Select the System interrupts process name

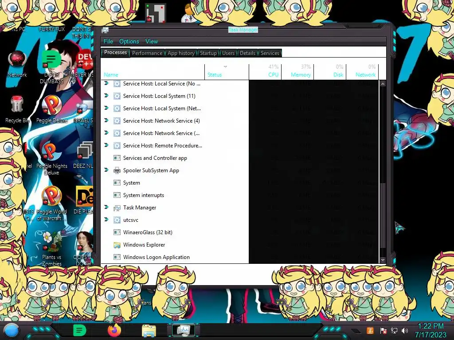pos(144,195)
